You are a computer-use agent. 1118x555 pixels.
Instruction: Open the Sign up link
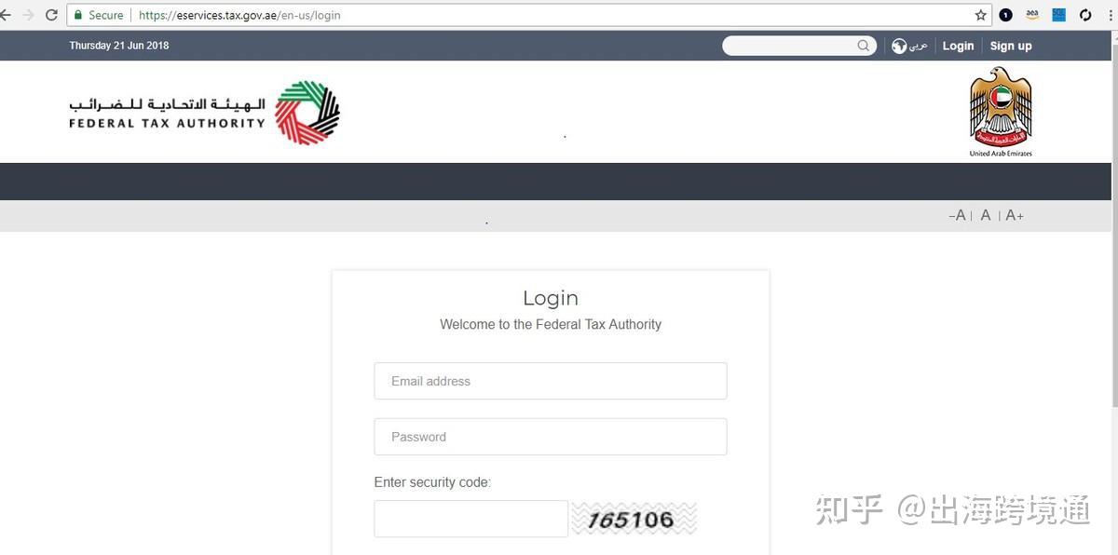[1011, 46]
